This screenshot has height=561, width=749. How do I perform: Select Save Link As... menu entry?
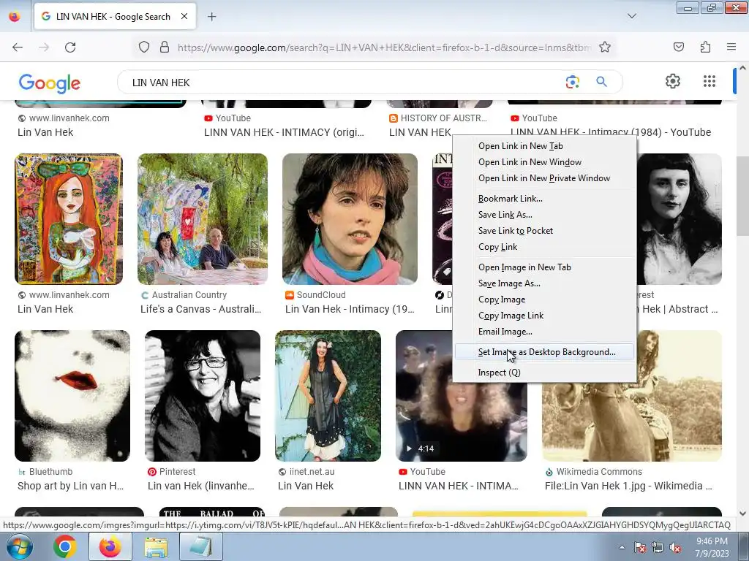pyautogui.click(x=544, y=215)
